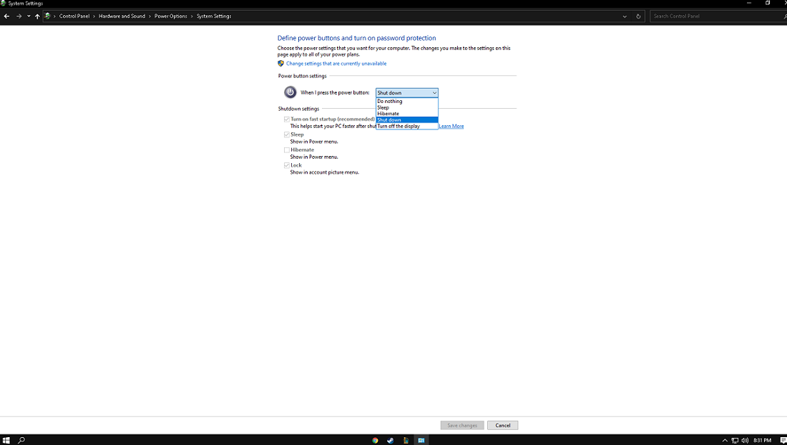Click the refresh icon in address bar
Viewport: 787px width, 445px height.
pos(638,16)
